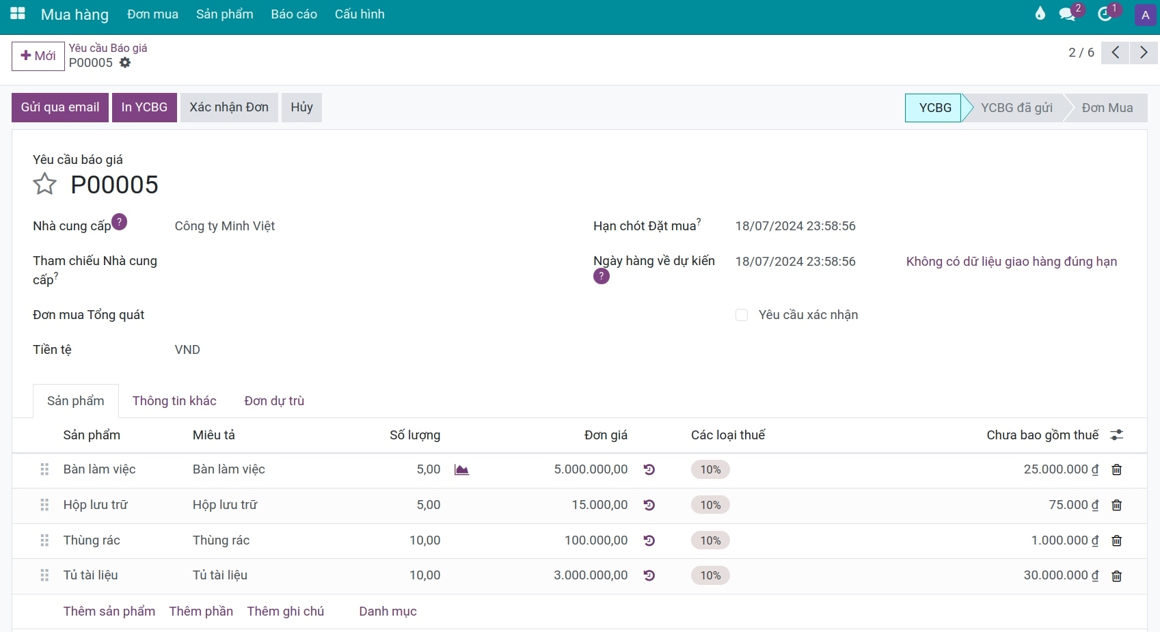Go to the next record arrow
1160x632 pixels.
click(1144, 53)
